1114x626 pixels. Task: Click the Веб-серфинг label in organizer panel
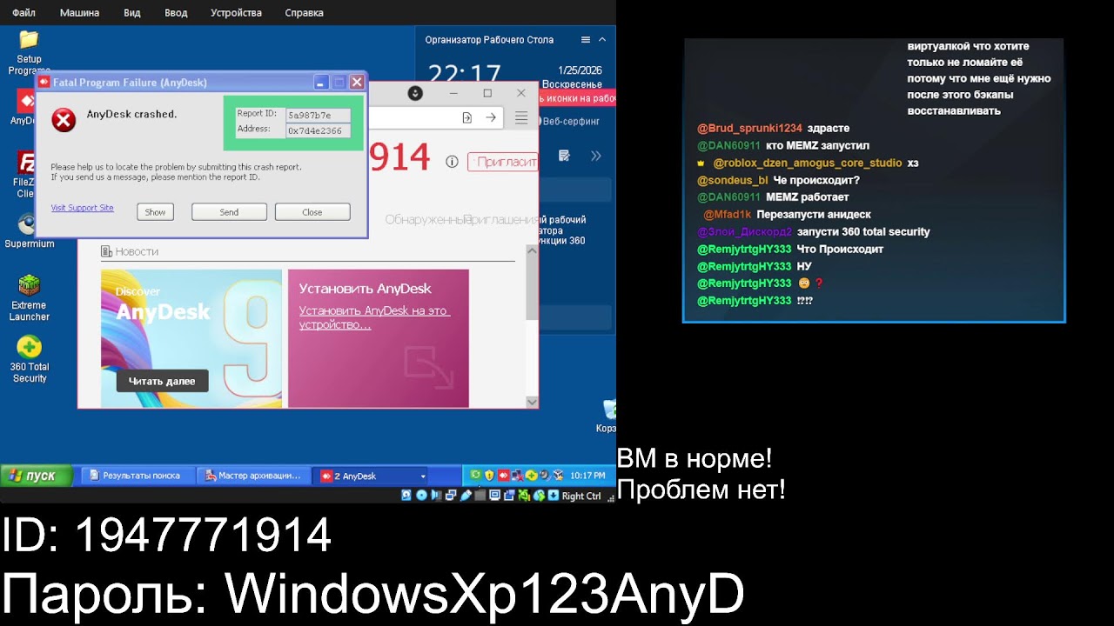coord(571,121)
